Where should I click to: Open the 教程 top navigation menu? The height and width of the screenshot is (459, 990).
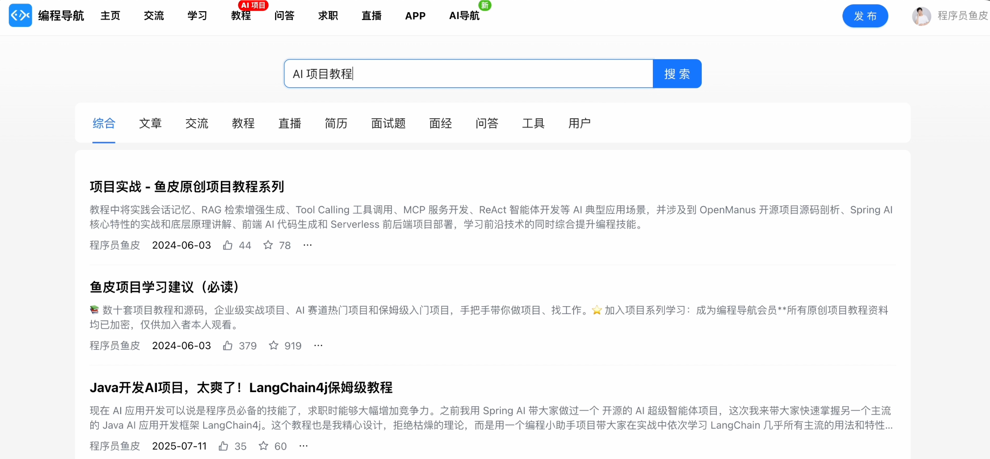241,16
